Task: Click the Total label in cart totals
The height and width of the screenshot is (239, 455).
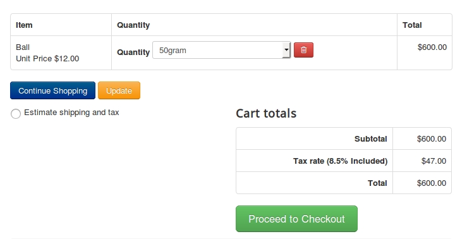Action: pyautogui.click(x=377, y=183)
